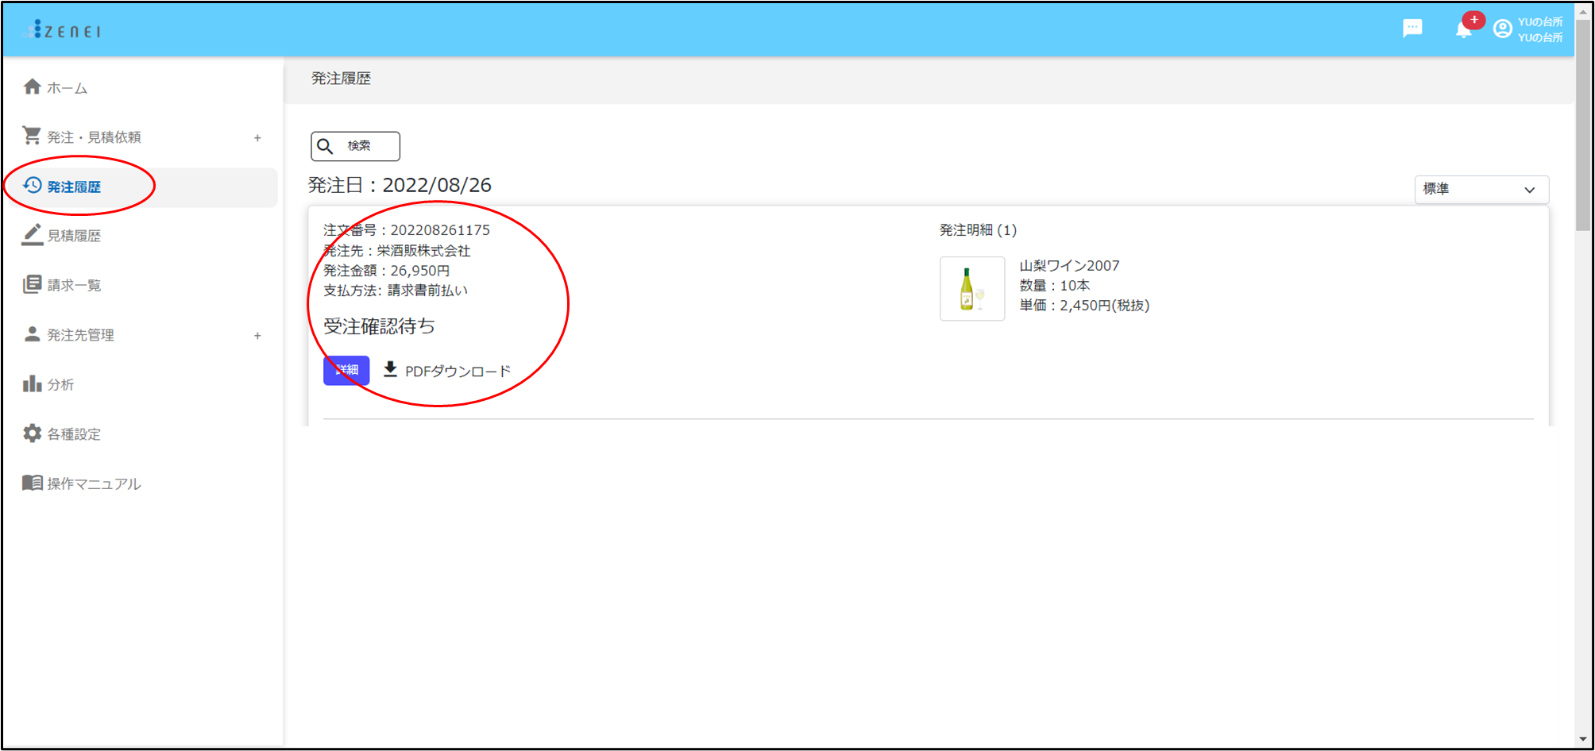Click the 山梨ワイン2007 product thumbnail
The width and height of the screenshot is (1595, 751).
click(972, 288)
